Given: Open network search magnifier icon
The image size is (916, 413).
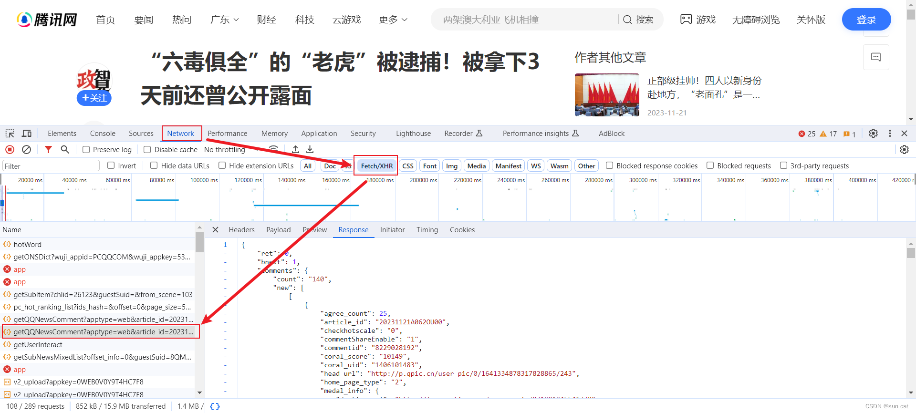Looking at the screenshot, I should tap(65, 150).
